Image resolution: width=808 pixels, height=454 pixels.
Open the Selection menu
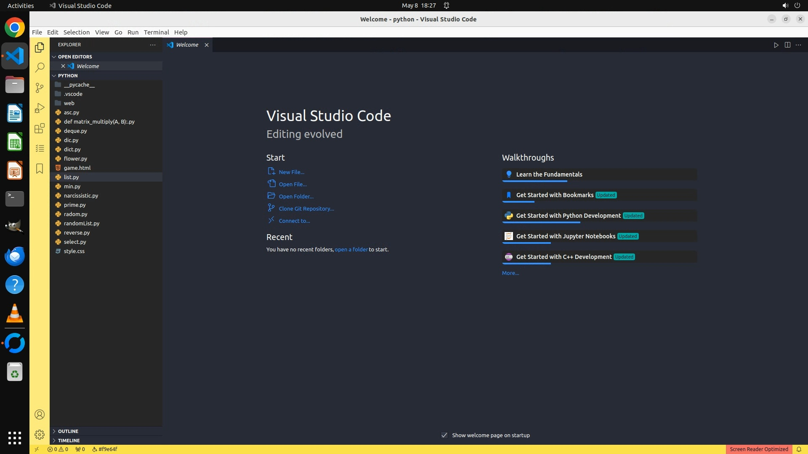coord(76,32)
